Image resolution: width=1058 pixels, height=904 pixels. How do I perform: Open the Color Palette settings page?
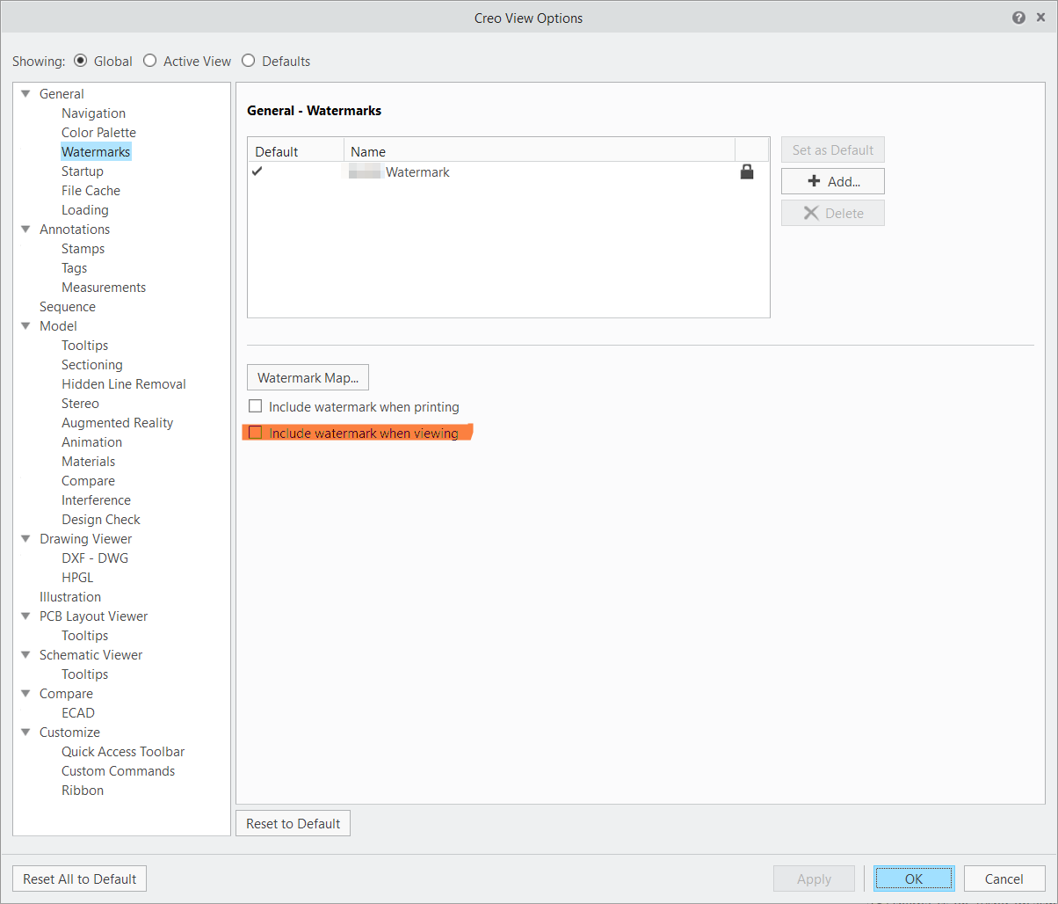98,132
